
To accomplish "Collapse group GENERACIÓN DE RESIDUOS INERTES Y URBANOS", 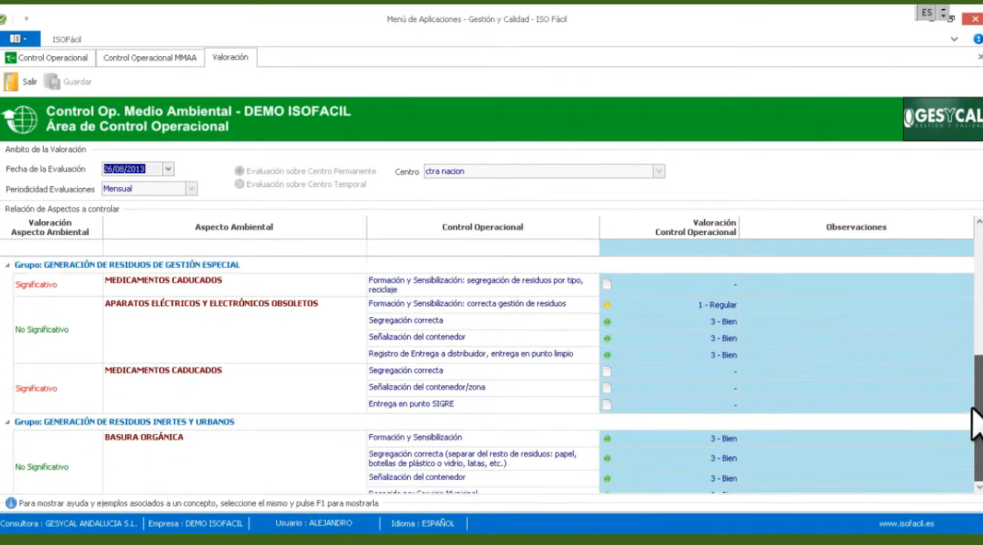I will 8,422.
